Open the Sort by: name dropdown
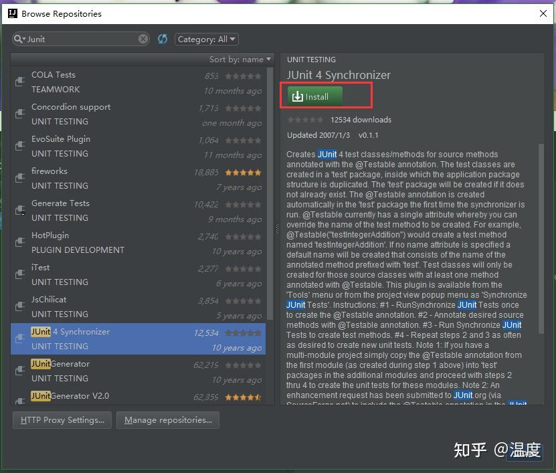 (240, 59)
